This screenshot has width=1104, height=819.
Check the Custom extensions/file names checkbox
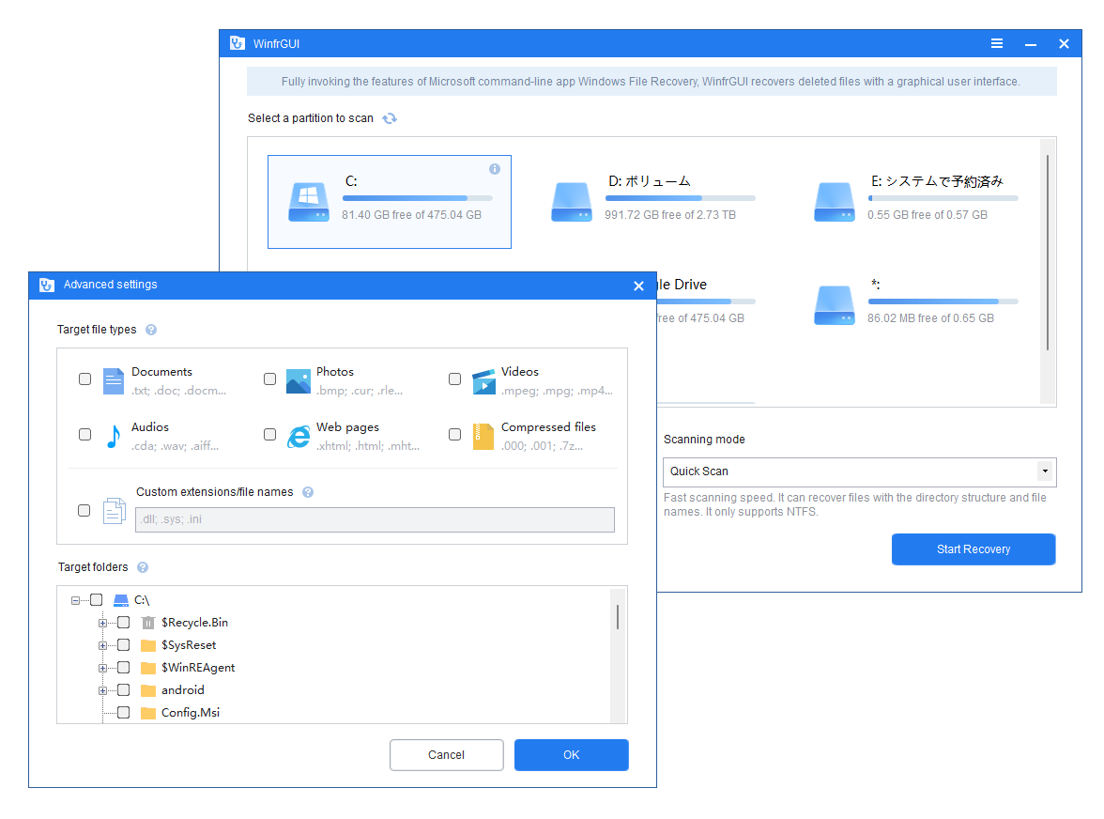(84, 510)
